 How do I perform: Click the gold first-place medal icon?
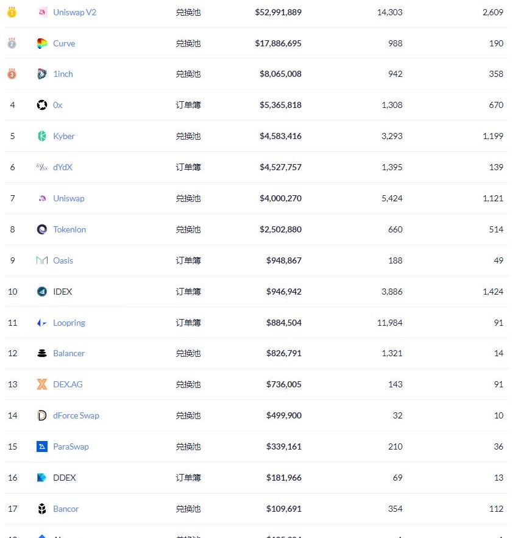[x=12, y=12]
